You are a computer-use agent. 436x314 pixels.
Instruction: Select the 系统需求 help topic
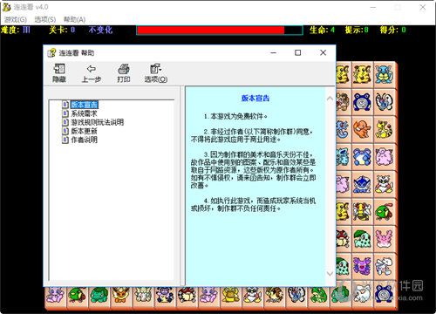click(x=84, y=113)
